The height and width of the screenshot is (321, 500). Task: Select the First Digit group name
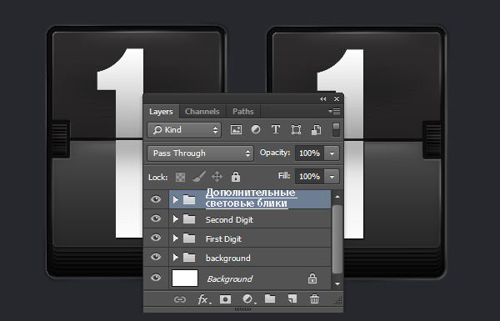coord(223,238)
